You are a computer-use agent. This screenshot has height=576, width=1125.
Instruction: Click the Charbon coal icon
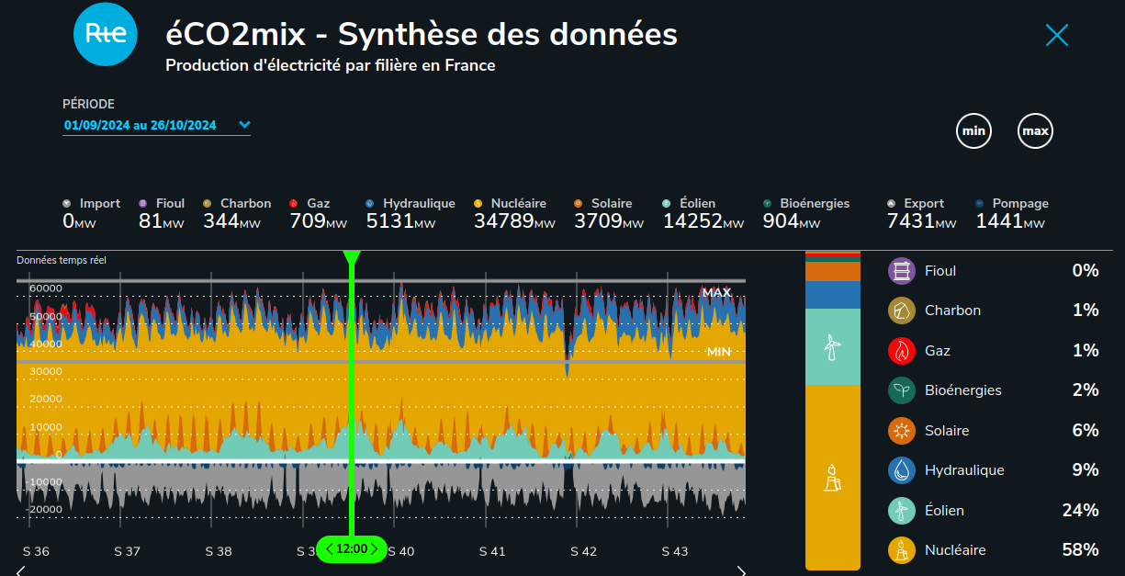click(902, 311)
